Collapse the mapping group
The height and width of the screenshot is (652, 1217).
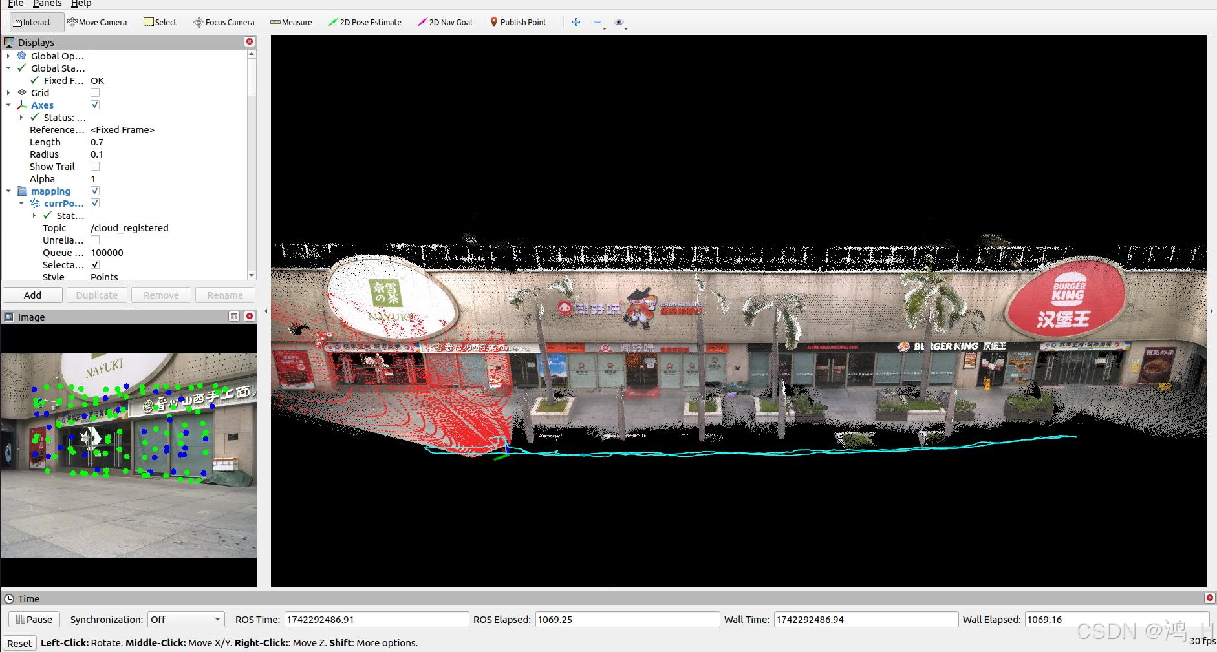coord(8,191)
